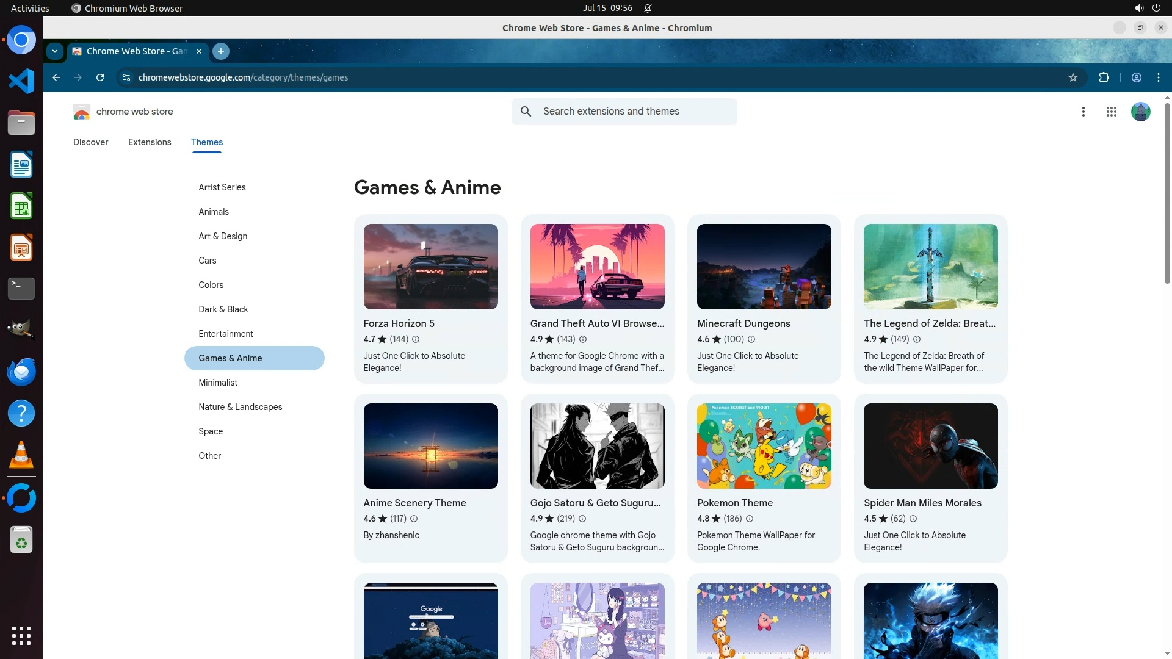Bookmark this page with star icon
The height and width of the screenshot is (659, 1172).
pos(1073,77)
